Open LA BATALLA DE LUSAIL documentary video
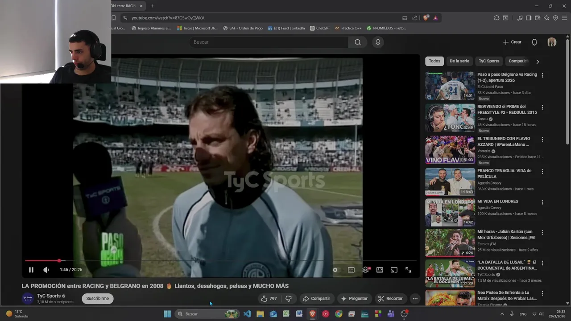This screenshot has width=571, height=321. click(450, 273)
